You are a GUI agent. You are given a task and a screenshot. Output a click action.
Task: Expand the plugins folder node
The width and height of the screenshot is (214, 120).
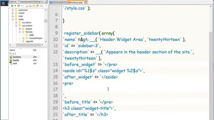pyautogui.click(x=20, y=29)
